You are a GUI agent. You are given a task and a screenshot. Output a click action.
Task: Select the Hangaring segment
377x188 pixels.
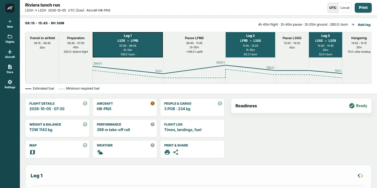357,45
